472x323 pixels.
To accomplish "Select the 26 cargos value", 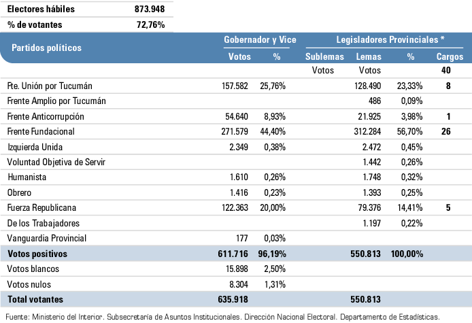I will pos(446,131).
